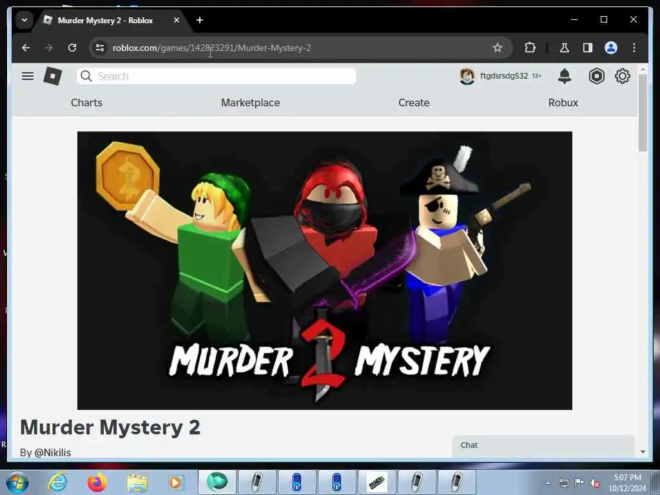This screenshot has height=495, width=660.
Task: Open the Roblox hamburger navigation menu
Action: pos(28,76)
